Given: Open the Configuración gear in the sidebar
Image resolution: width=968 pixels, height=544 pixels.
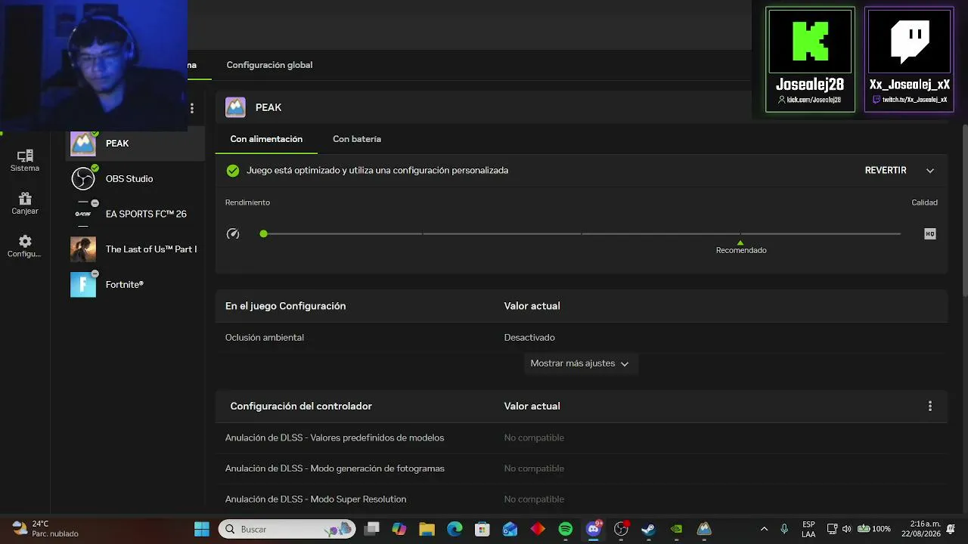Looking at the screenshot, I should tap(25, 246).
